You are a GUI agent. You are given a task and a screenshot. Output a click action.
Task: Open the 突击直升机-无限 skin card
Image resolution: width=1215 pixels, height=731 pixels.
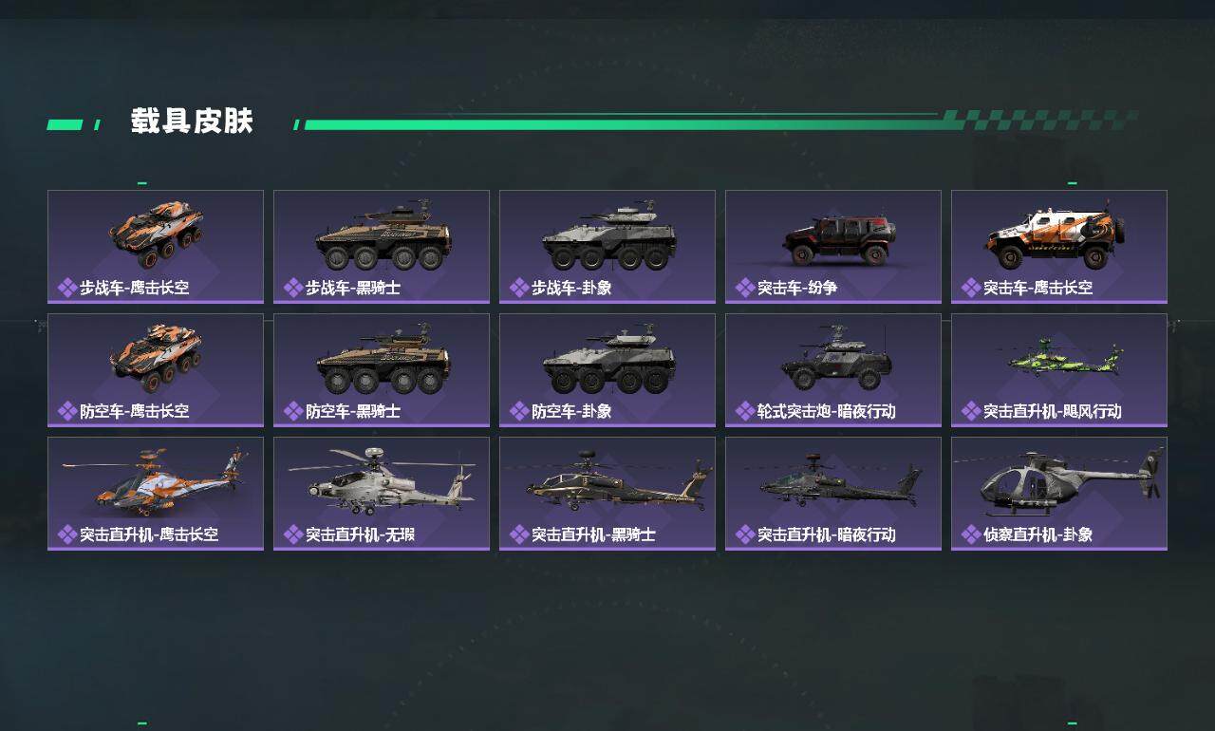[x=382, y=494]
